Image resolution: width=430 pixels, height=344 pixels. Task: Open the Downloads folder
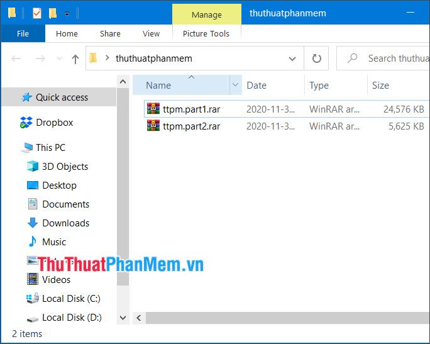point(65,223)
